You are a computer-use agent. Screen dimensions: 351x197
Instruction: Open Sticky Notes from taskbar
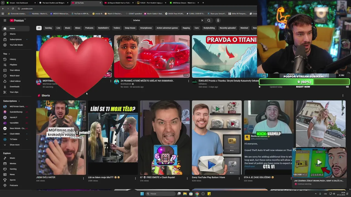[x=209, y=194]
